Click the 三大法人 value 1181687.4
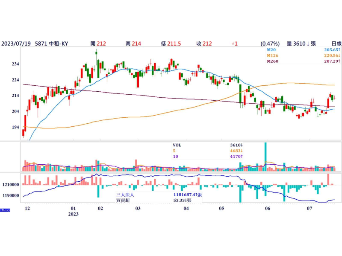Image resolution: width=342 pixels, height=256 pixels. click(188, 195)
